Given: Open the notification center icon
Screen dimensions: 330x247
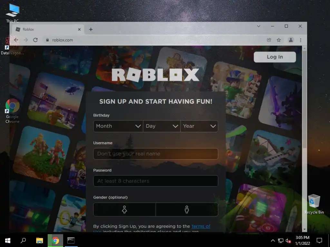Looking at the screenshot, I should coord(319,241).
